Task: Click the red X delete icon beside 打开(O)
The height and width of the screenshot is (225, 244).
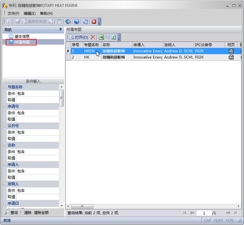Action: tap(93, 37)
